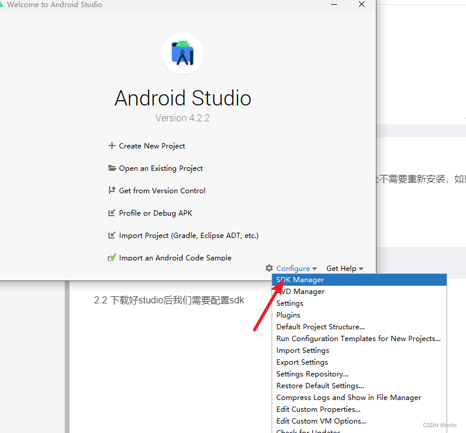The height and width of the screenshot is (433, 466).
Task: Click the Configure gear icon
Action: 269,268
